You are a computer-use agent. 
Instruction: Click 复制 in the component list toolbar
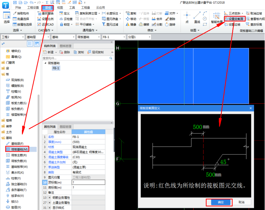[79, 52]
